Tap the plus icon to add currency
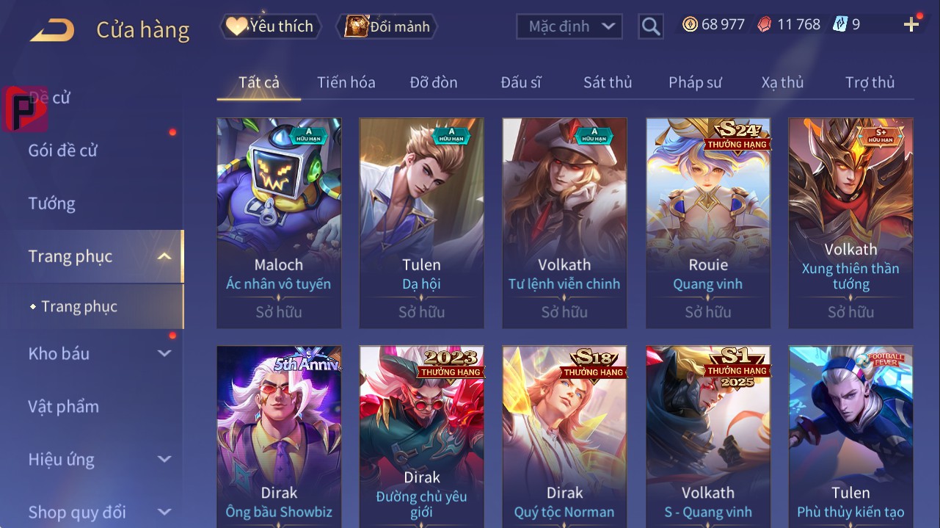940x528 pixels. pyautogui.click(x=911, y=25)
